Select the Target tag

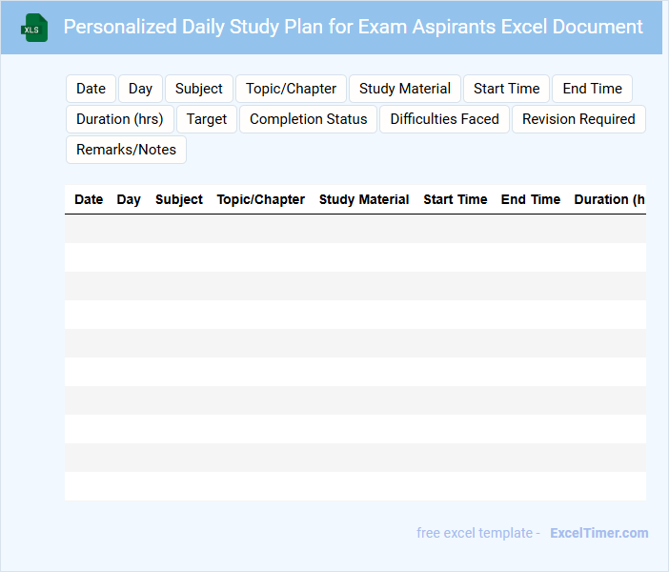207,119
